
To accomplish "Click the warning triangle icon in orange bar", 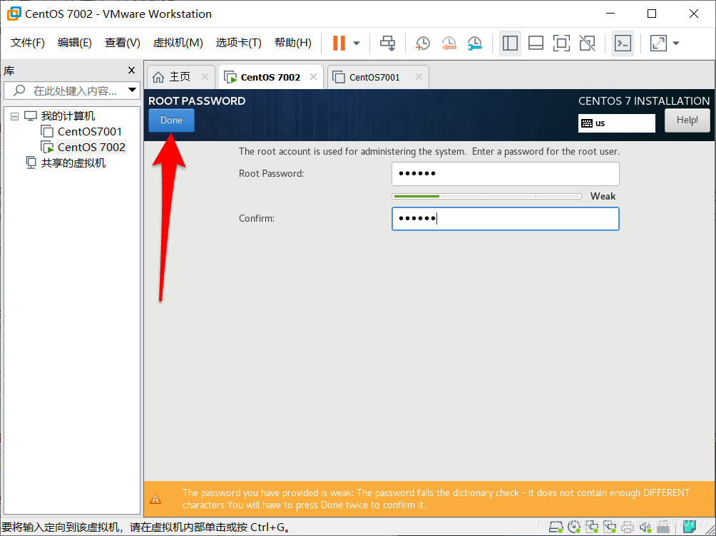I will click(x=155, y=498).
